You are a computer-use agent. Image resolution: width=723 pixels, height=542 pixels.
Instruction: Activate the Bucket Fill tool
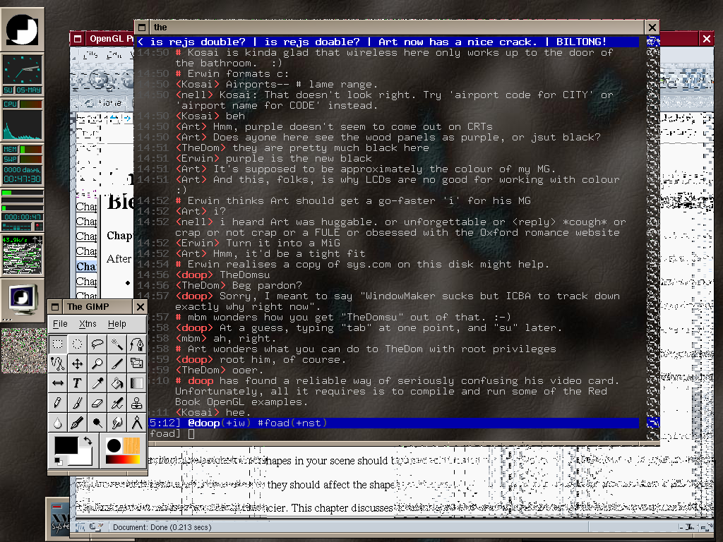(x=117, y=383)
